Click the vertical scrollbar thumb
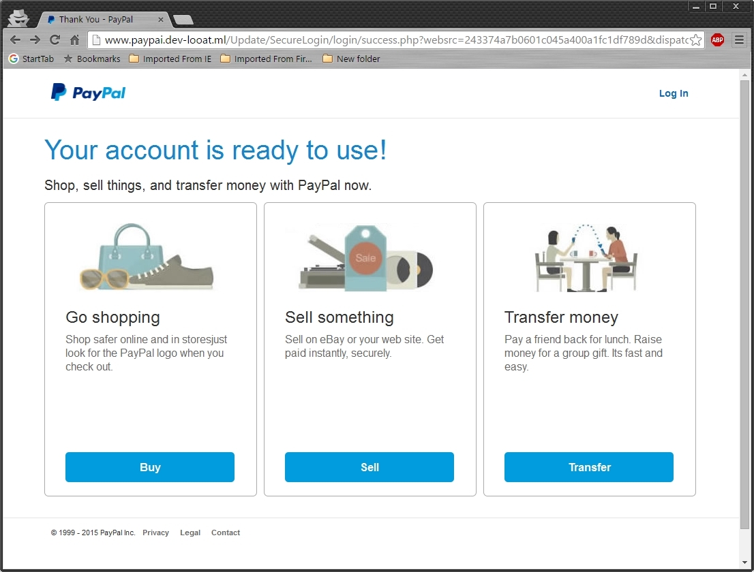This screenshot has height=572, width=754. 744,304
